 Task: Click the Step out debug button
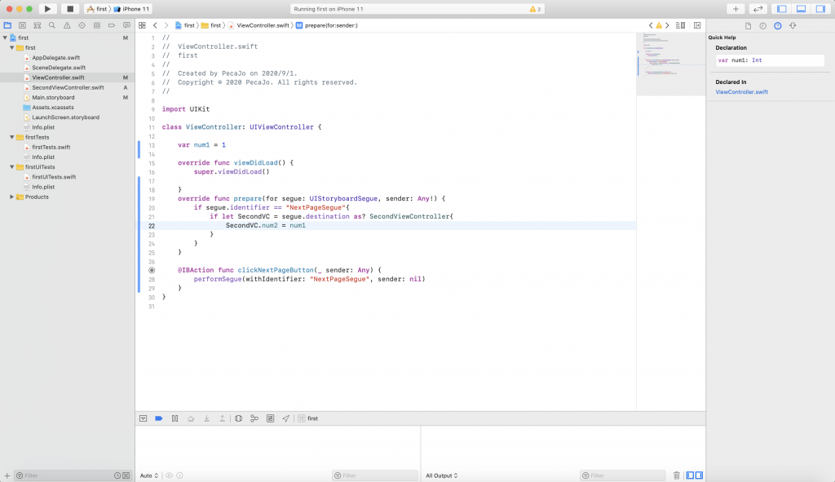pos(222,418)
